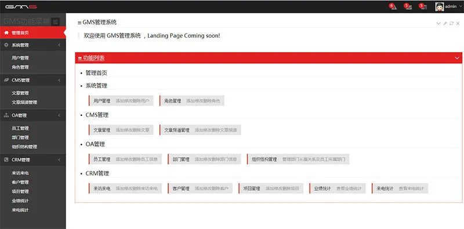Toggle the sidebar hamburger menu button
Screen dimensions: 464x229
point(55,21)
